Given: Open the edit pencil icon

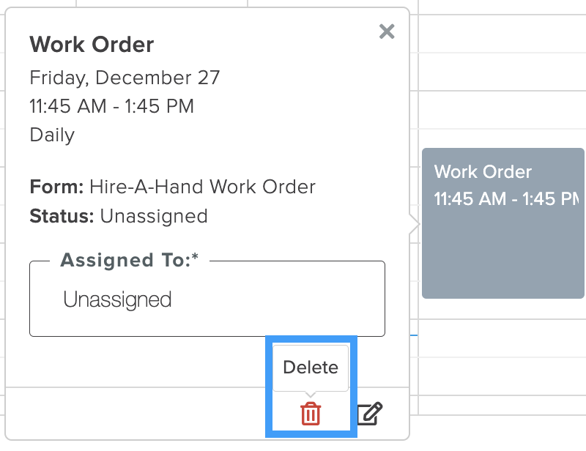Looking at the screenshot, I should tap(370, 414).
